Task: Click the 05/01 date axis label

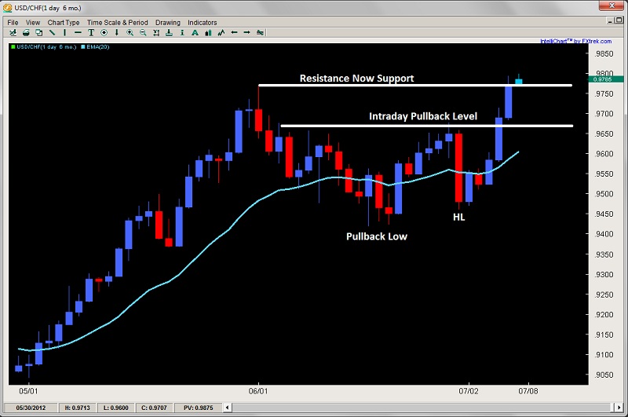Action: [28, 391]
